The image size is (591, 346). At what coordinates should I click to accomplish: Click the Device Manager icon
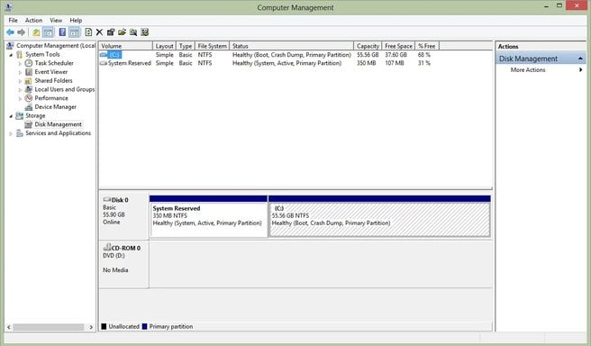pyautogui.click(x=29, y=107)
